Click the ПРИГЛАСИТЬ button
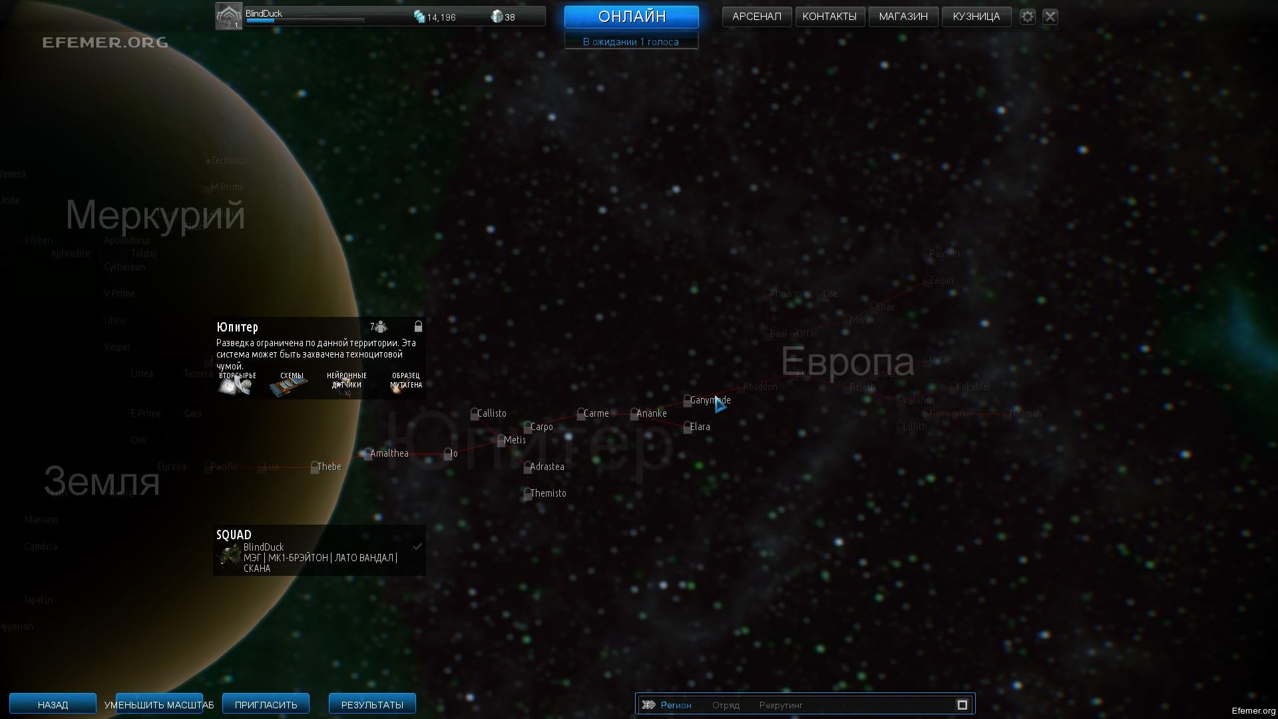 click(x=266, y=704)
